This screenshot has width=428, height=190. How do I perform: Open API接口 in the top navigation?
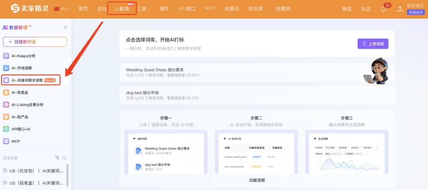point(187,9)
